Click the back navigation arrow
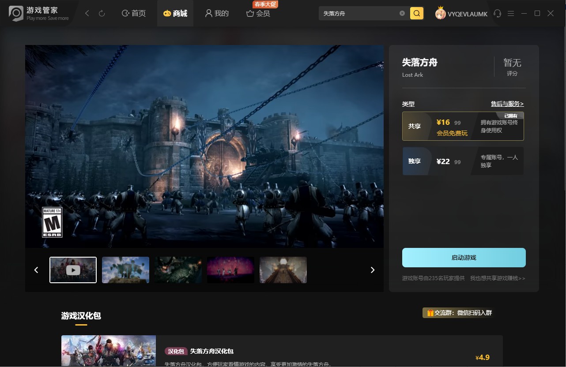Screen dimensions: 566x367 pyautogui.click(x=87, y=14)
